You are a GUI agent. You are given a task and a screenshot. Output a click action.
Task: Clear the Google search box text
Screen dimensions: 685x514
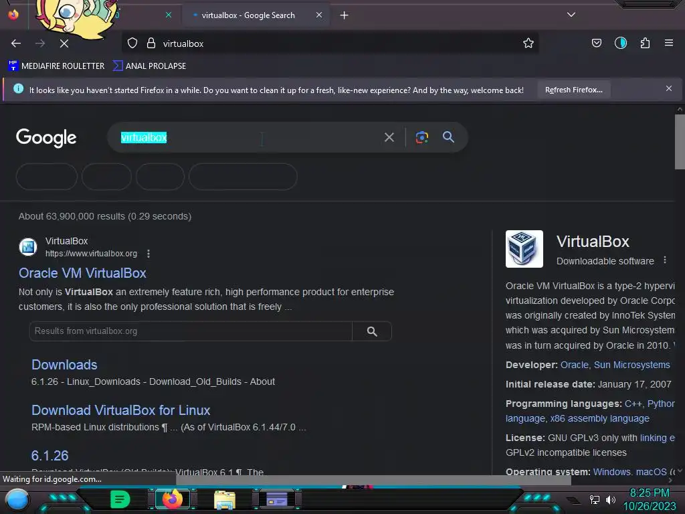389,138
